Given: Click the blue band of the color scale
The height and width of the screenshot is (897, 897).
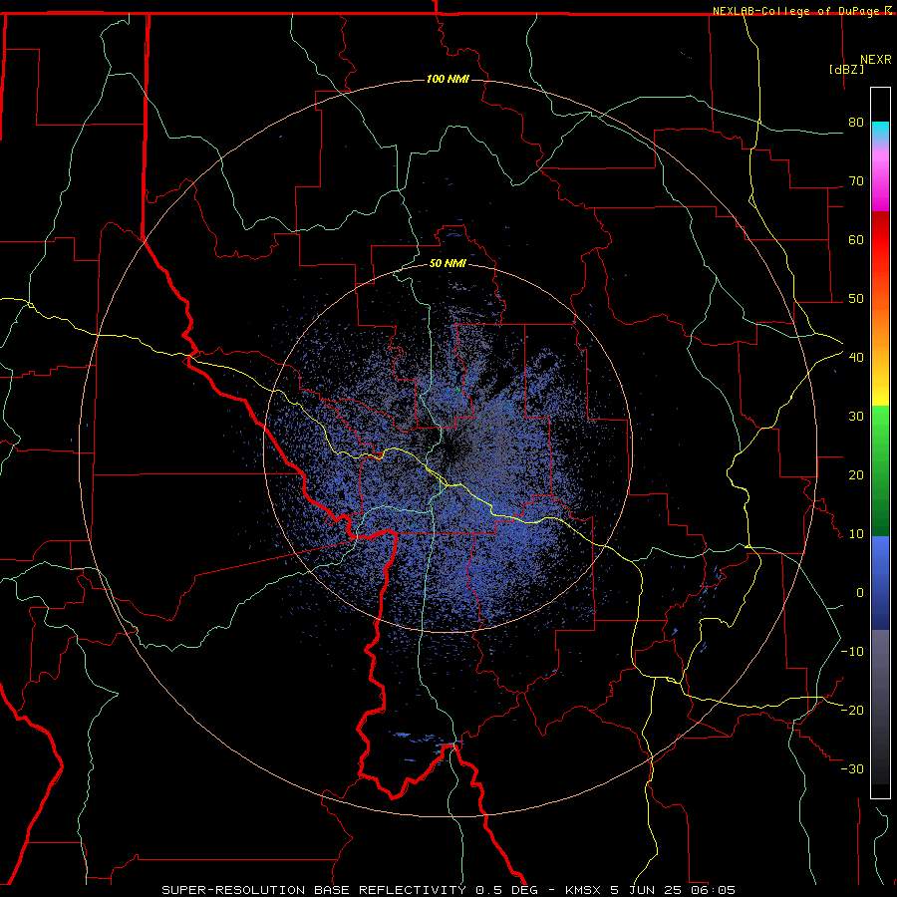Looking at the screenshot, I should 880,583.
